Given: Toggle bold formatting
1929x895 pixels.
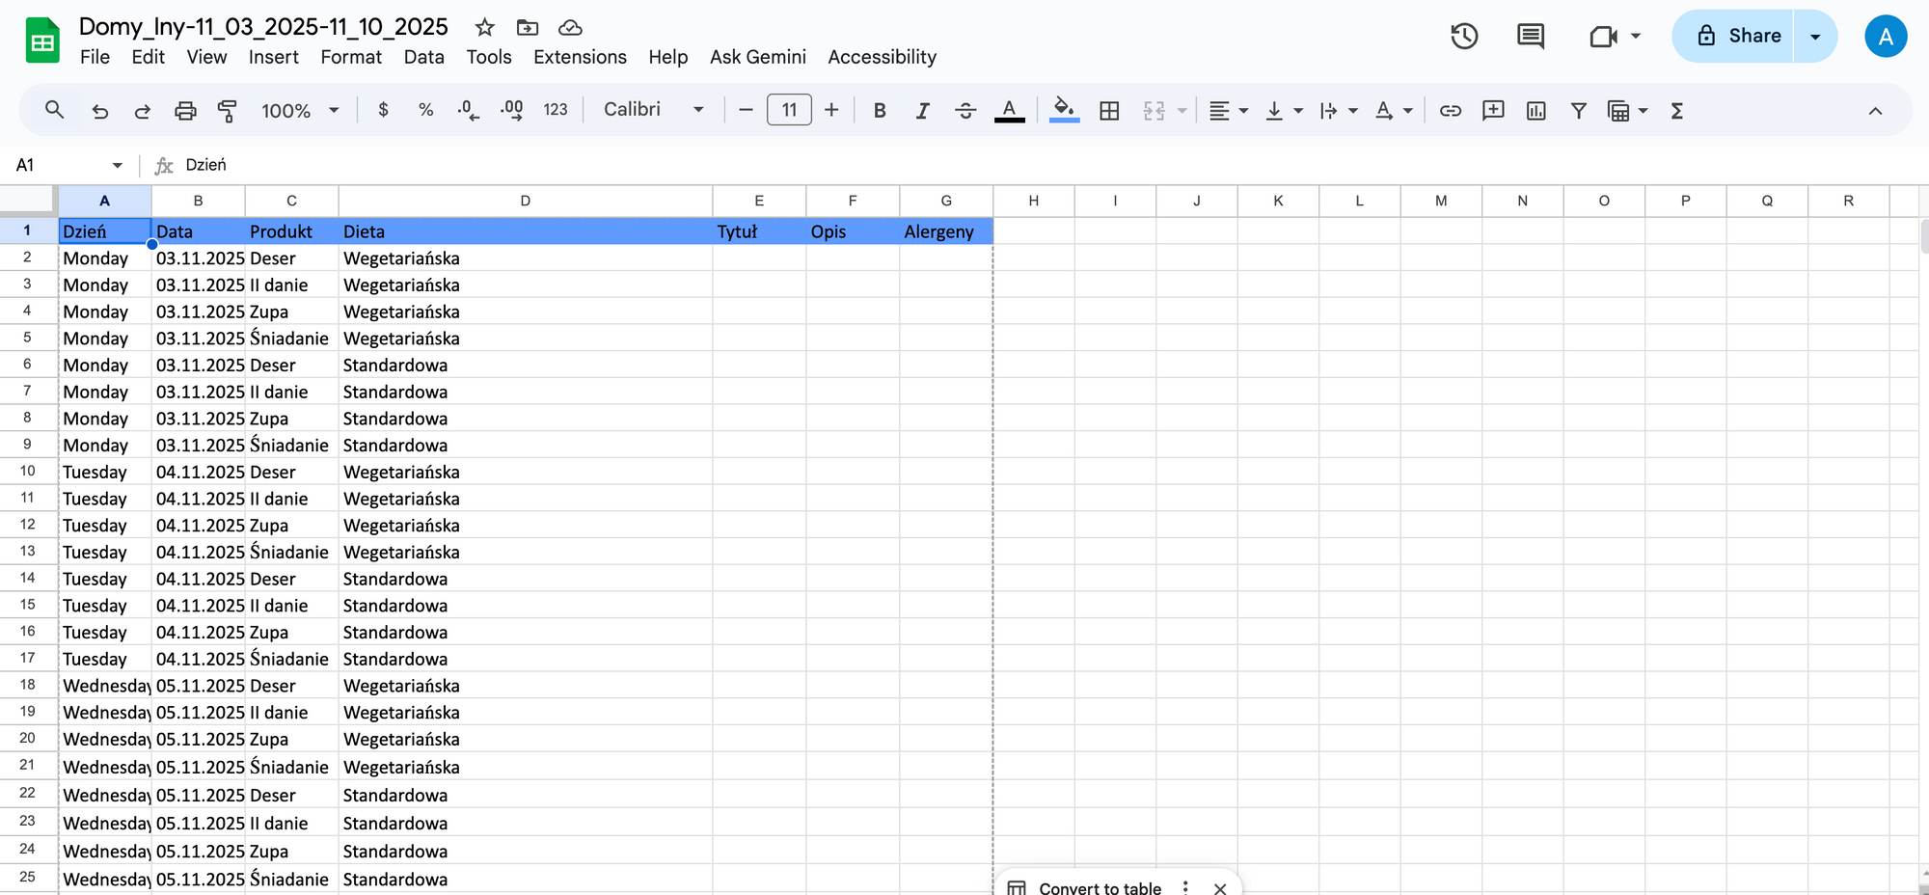Looking at the screenshot, I should [879, 111].
